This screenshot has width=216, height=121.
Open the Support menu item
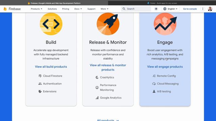pos(91,9)
